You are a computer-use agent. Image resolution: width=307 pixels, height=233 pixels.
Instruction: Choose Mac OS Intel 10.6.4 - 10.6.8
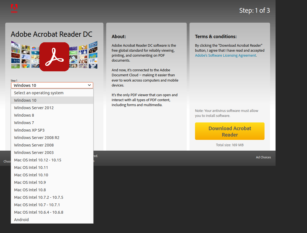(52, 212)
